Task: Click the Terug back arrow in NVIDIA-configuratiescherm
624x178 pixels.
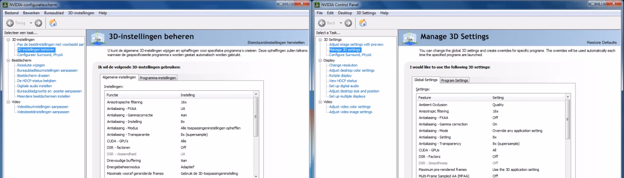Action: click(10, 23)
